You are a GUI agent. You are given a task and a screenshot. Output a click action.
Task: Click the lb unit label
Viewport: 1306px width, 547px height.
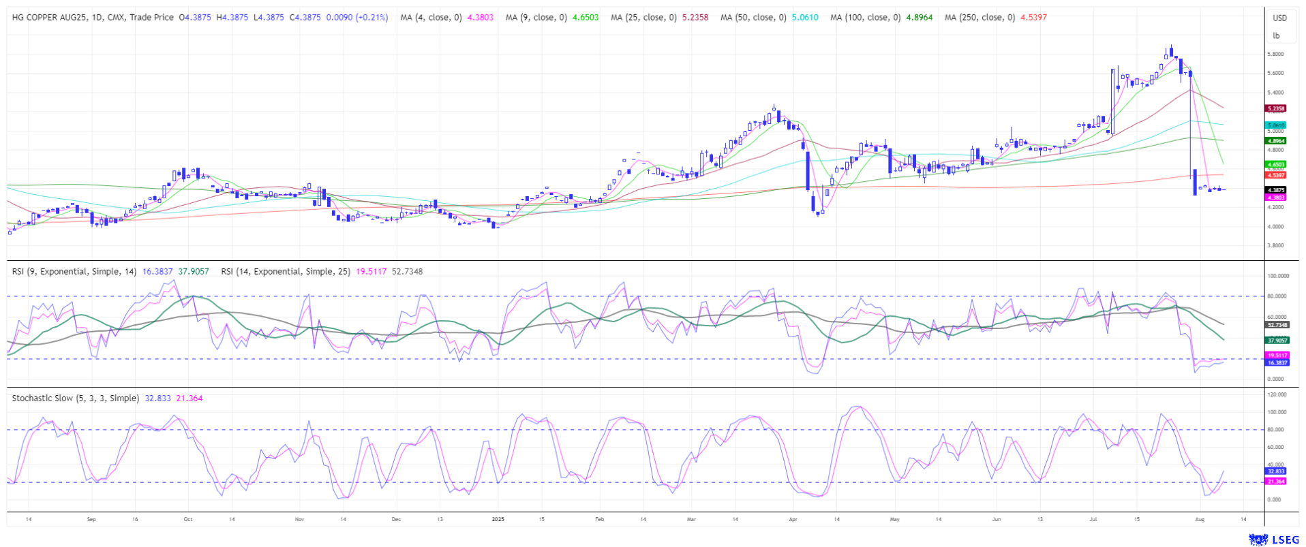point(1276,36)
